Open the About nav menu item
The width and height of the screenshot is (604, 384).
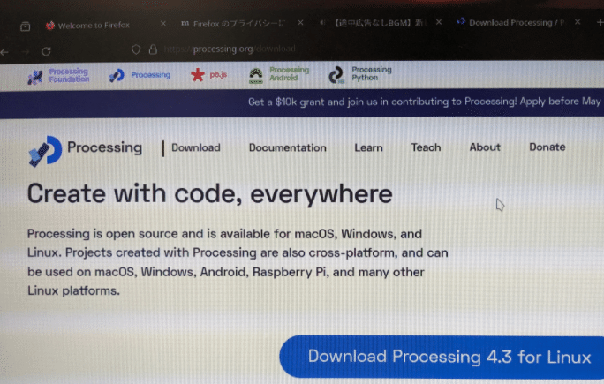tap(485, 147)
